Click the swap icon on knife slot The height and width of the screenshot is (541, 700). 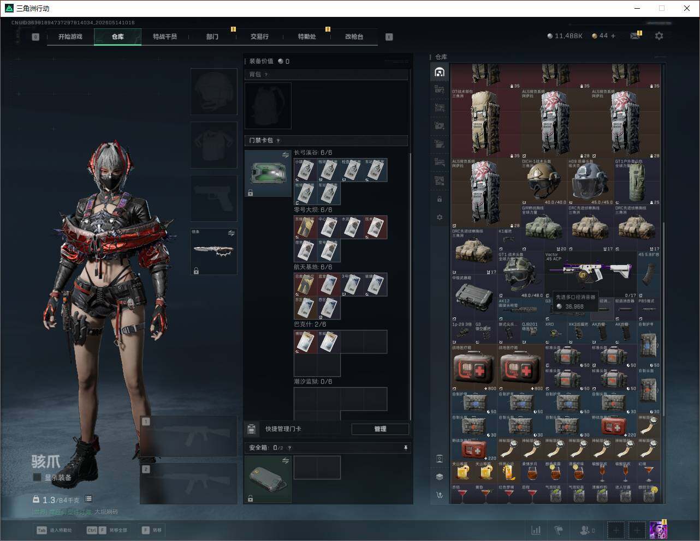(x=232, y=233)
